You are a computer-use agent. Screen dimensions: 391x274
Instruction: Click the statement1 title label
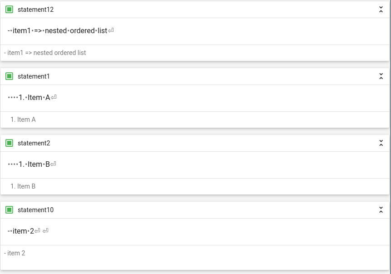pos(34,76)
